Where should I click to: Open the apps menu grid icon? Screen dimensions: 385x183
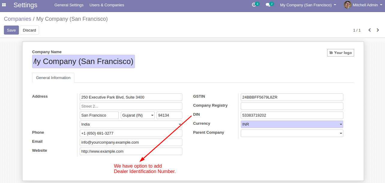4,5
